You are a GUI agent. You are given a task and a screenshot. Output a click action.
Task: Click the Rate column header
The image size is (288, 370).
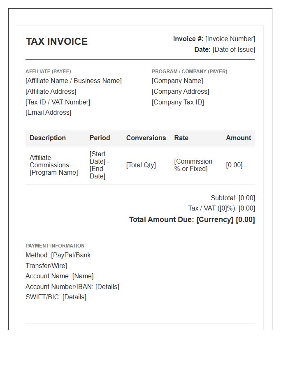[181, 138]
